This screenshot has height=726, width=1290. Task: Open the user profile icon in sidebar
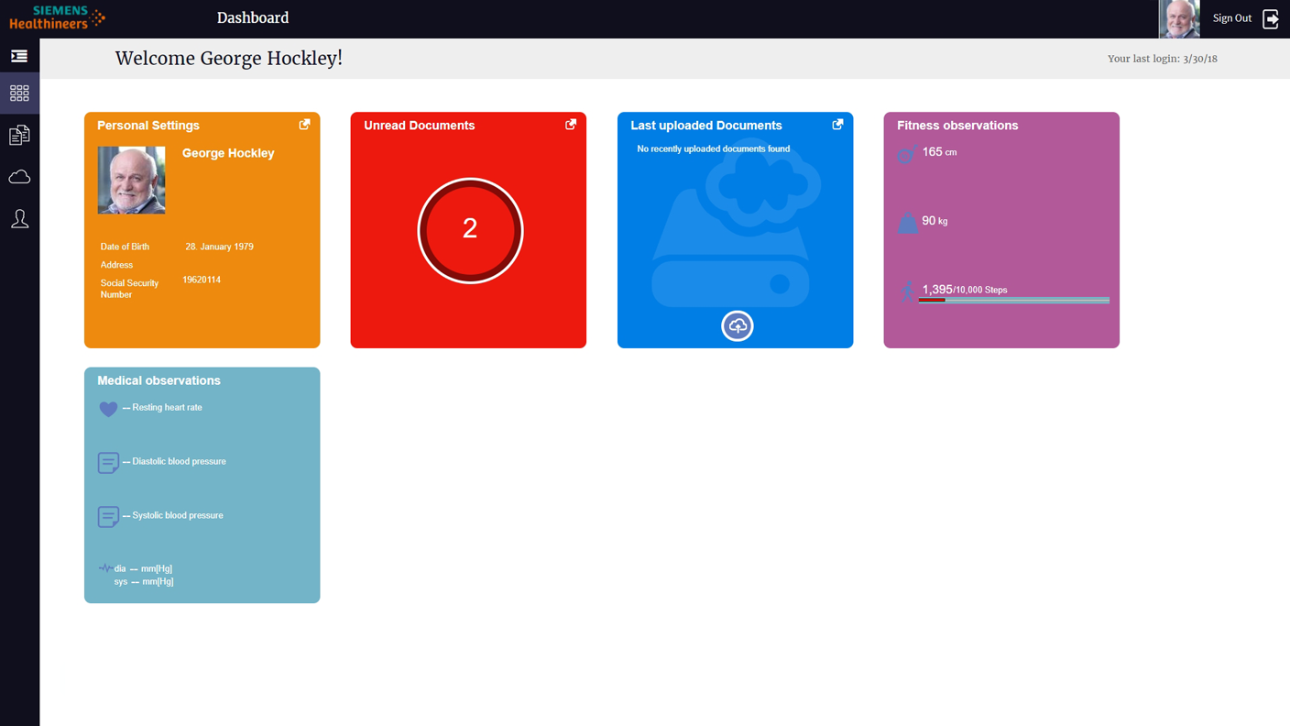pos(19,219)
